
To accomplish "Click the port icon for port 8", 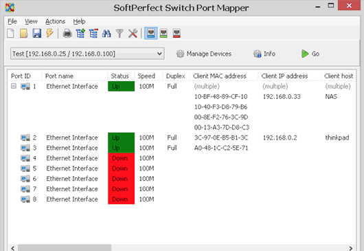I will (x=25, y=199).
